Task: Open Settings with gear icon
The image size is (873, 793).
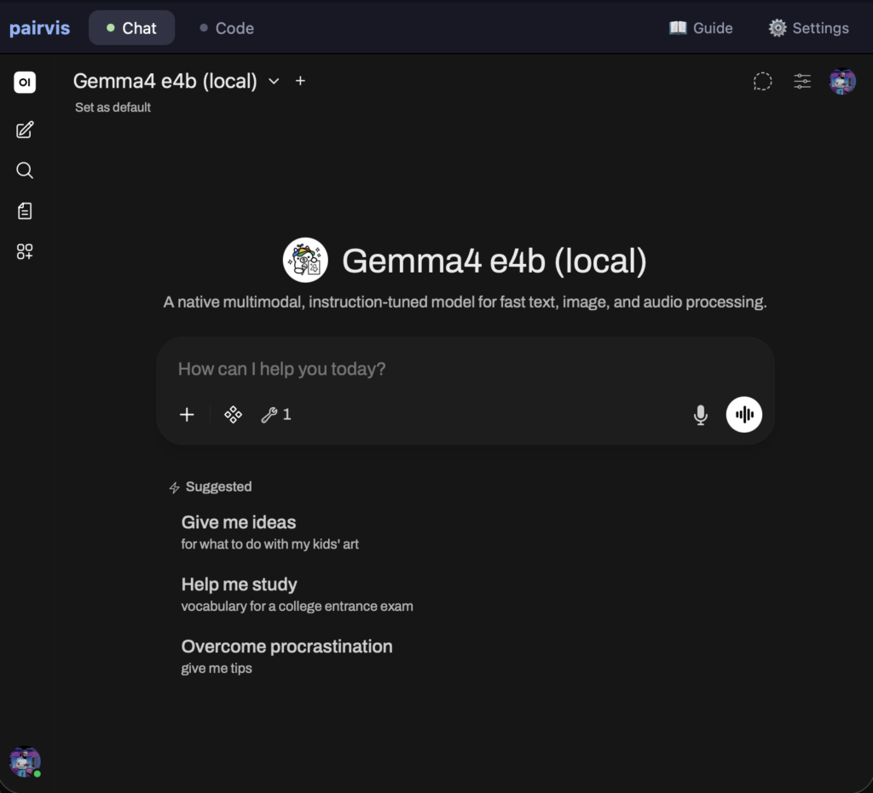Action: (809, 28)
